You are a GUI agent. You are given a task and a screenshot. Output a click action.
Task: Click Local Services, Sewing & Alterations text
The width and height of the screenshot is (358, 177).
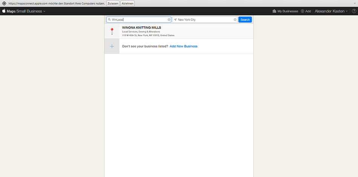(141, 32)
